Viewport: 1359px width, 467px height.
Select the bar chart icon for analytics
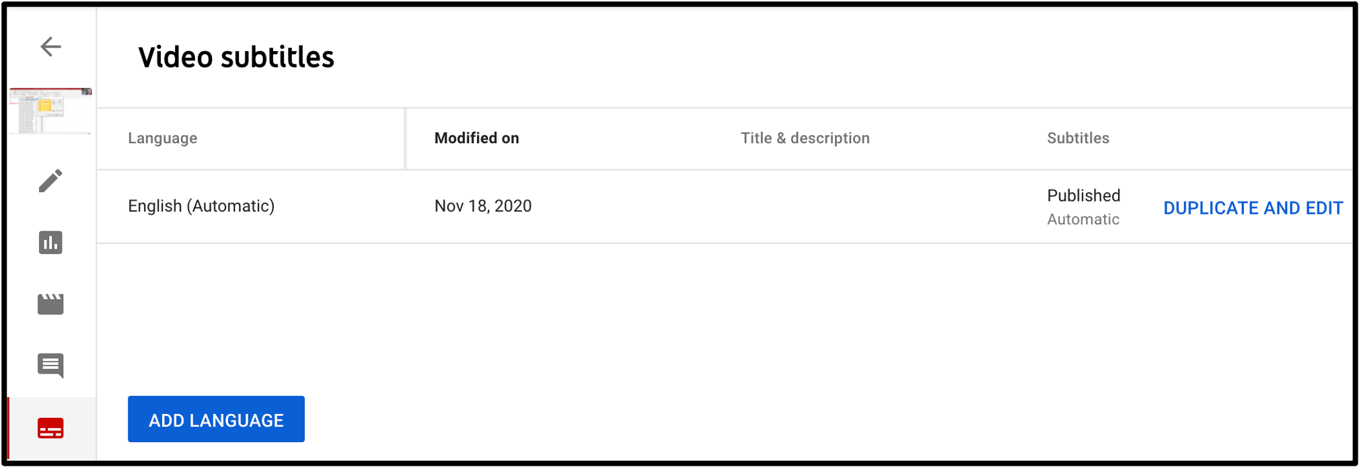50,243
